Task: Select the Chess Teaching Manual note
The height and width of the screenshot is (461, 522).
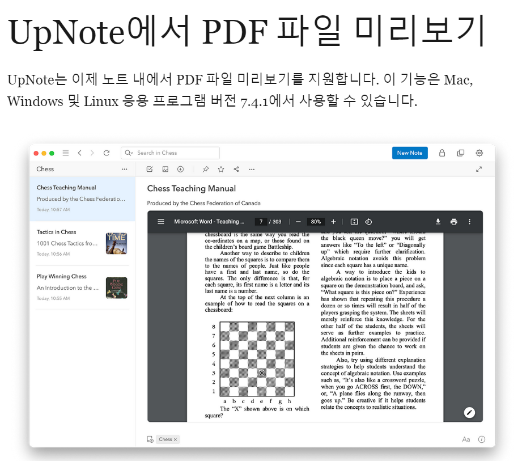Action: pyautogui.click(x=82, y=198)
